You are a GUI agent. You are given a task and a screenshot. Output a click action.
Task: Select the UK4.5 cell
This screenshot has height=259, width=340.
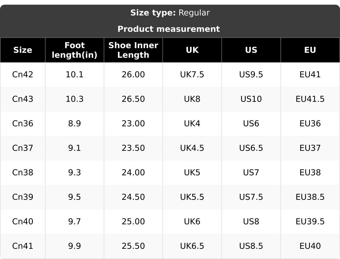[192, 148]
